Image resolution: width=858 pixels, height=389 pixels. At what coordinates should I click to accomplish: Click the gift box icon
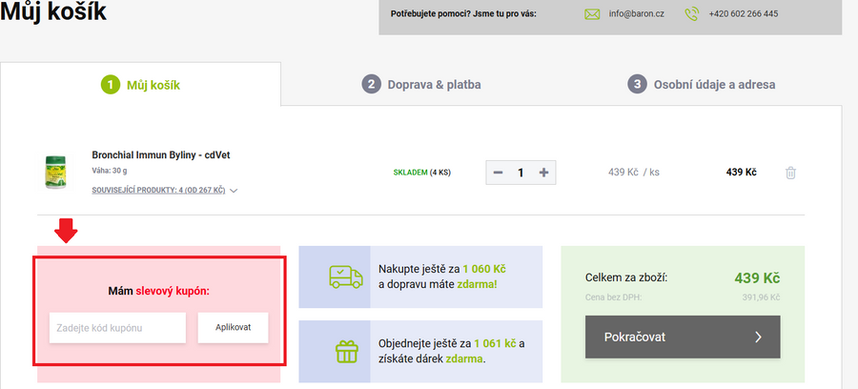pos(344,351)
